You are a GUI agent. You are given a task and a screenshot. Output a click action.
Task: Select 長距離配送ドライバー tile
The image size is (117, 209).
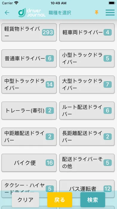(x=87, y=137)
